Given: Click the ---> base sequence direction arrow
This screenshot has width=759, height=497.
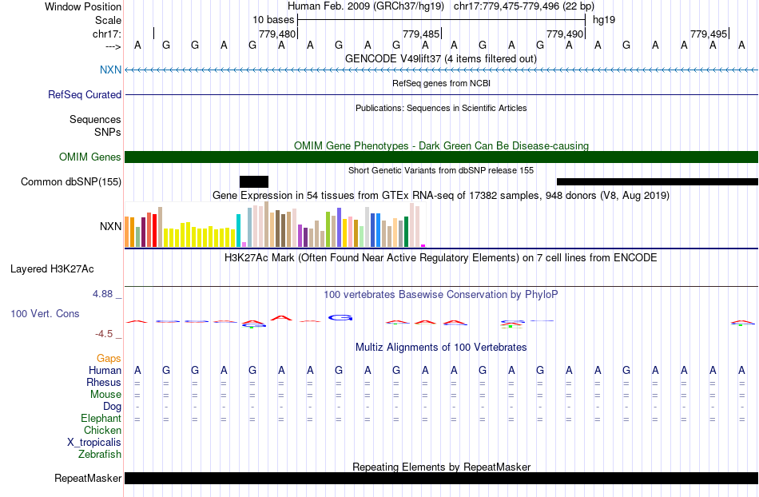Looking at the screenshot, I should [x=113, y=46].
